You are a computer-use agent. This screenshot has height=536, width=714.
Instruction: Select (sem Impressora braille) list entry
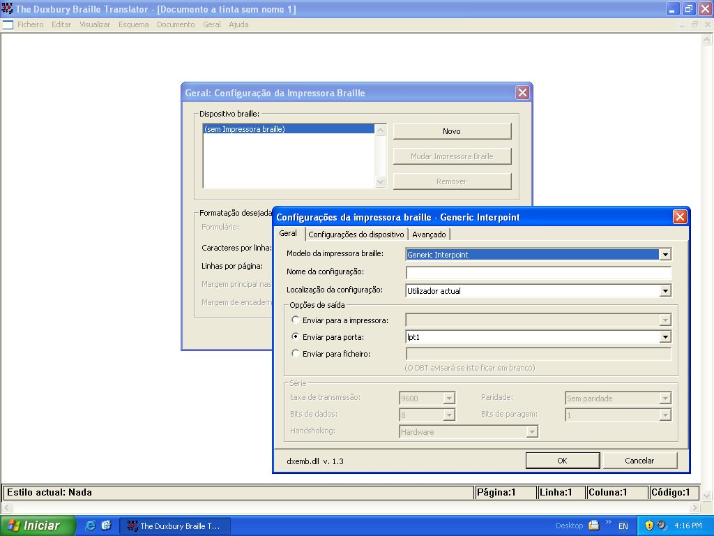[x=289, y=129]
